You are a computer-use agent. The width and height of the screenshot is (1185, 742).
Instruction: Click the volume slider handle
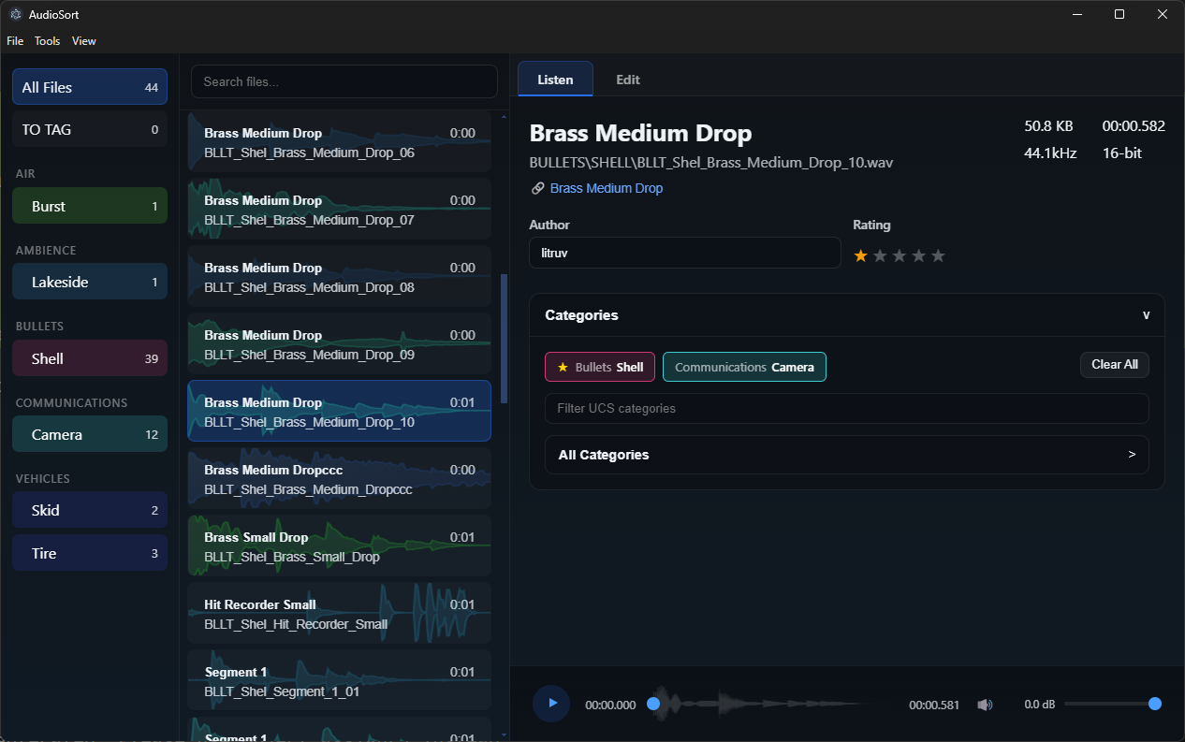pyautogui.click(x=1155, y=704)
